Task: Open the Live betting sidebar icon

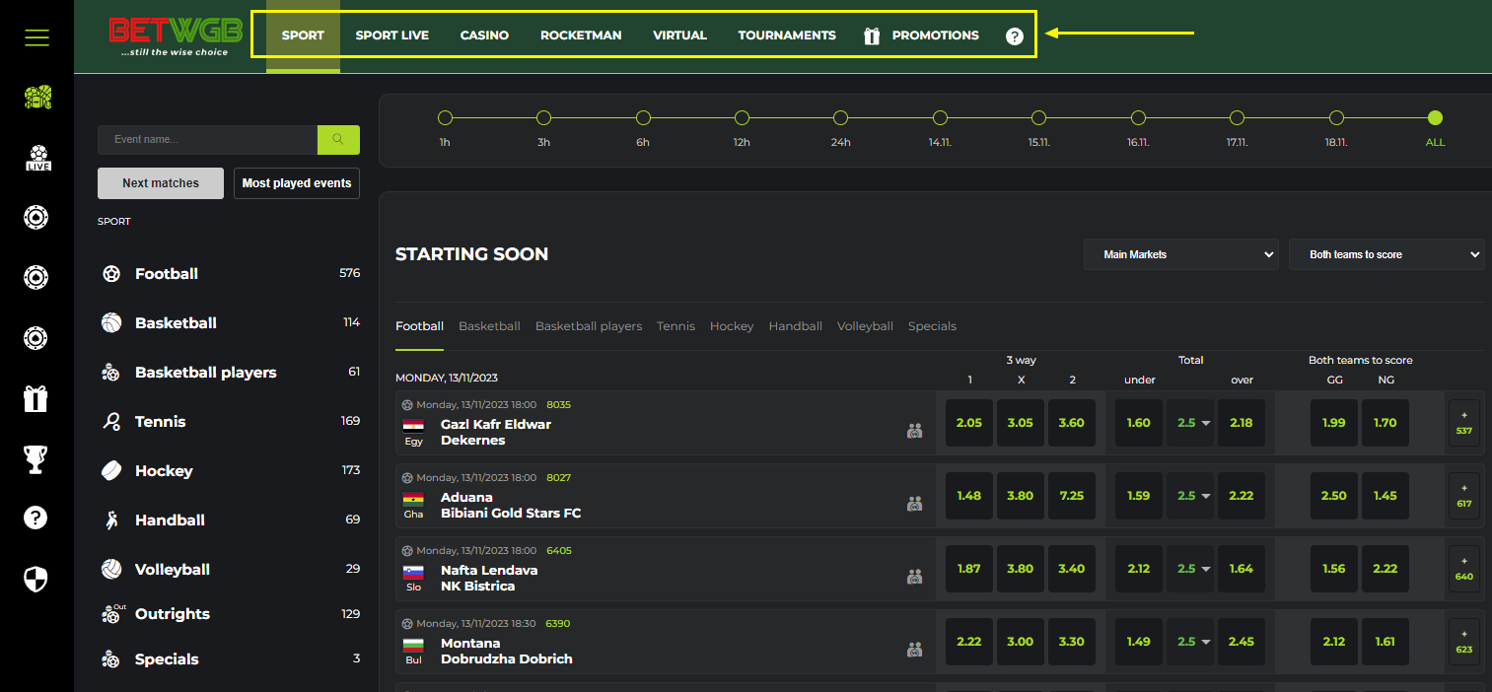Action: tap(36, 158)
